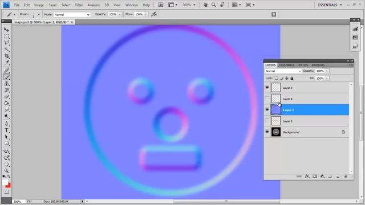365x205 pixels.
Task: Add a layer style (fx) button
Action: click(307, 177)
